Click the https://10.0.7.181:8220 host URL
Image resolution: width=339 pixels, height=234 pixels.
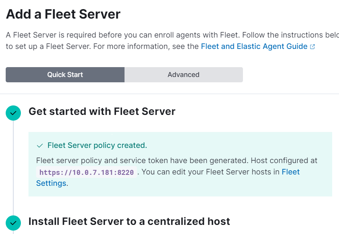pyautogui.click(x=87, y=172)
